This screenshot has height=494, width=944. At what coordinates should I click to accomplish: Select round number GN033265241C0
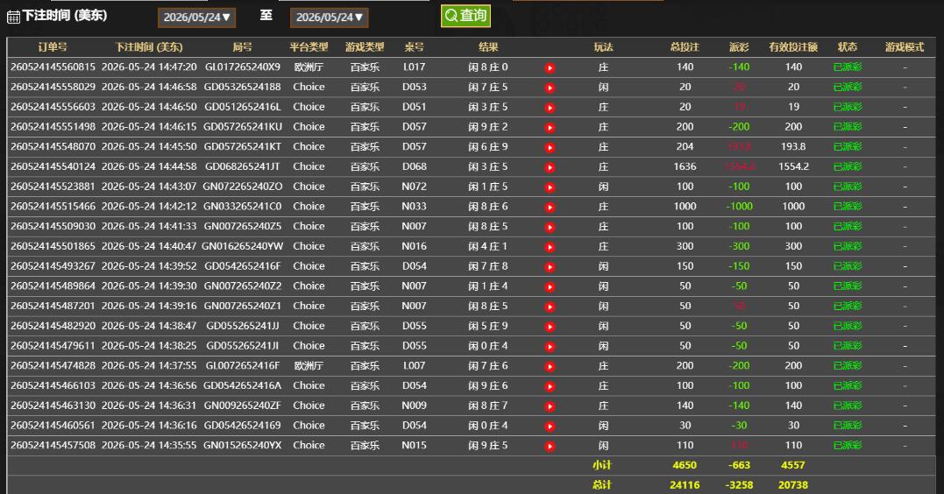pos(242,206)
